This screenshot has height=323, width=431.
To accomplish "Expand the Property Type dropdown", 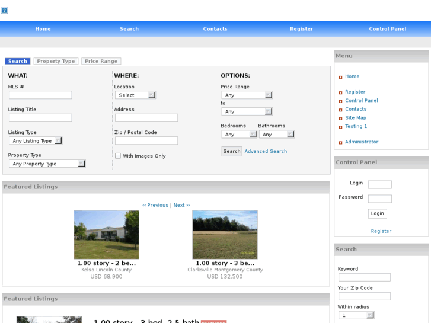I will (x=47, y=164).
